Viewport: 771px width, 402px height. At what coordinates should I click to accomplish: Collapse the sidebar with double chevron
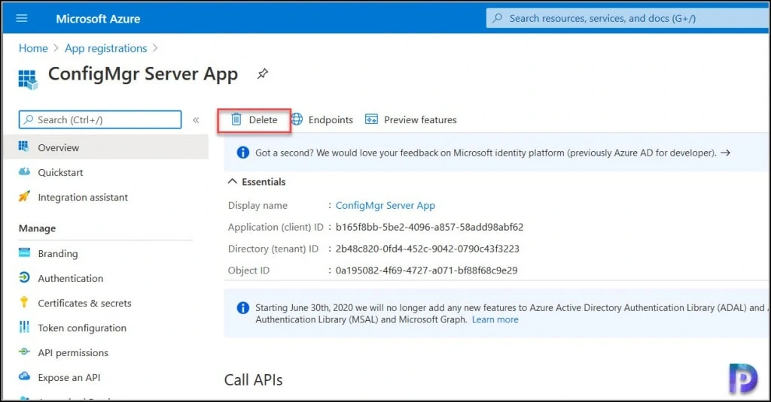196,119
